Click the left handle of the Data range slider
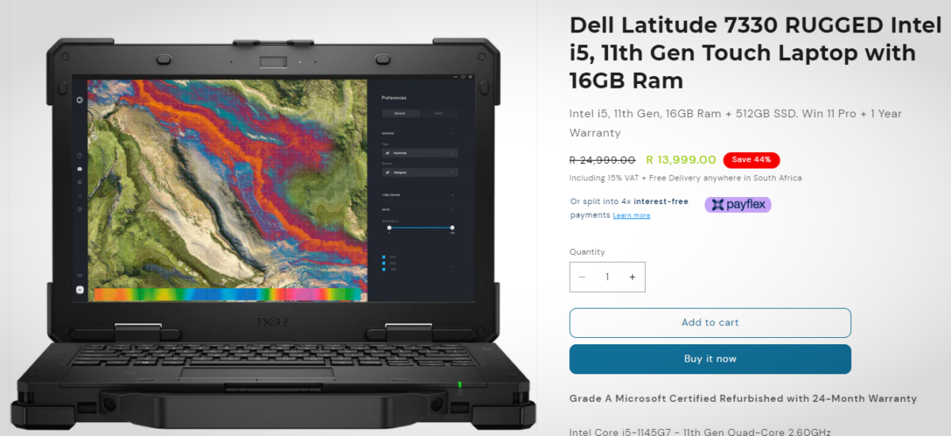The width and height of the screenshot is (951, 436). click(x=389, y=227)
